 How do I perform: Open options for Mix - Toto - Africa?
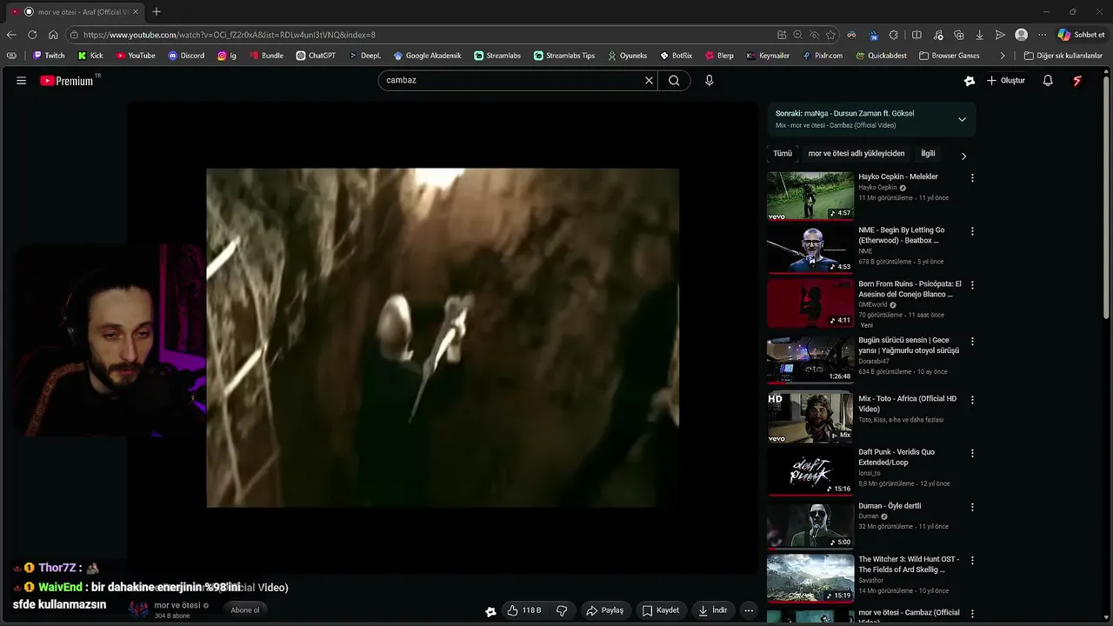pyautogui.click(x=972, y=400)
